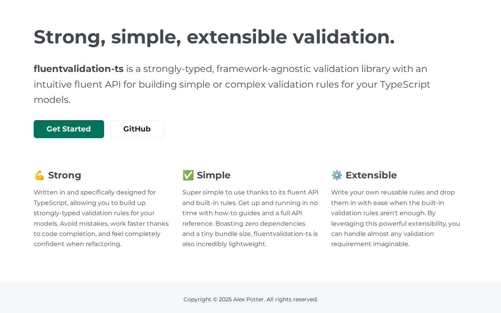Click the year 2025 in the footer
The image size is (501, 313).
point(225,299)
